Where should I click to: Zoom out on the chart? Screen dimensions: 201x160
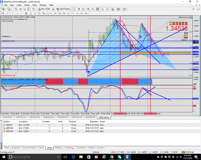click(x=93, y=9)
